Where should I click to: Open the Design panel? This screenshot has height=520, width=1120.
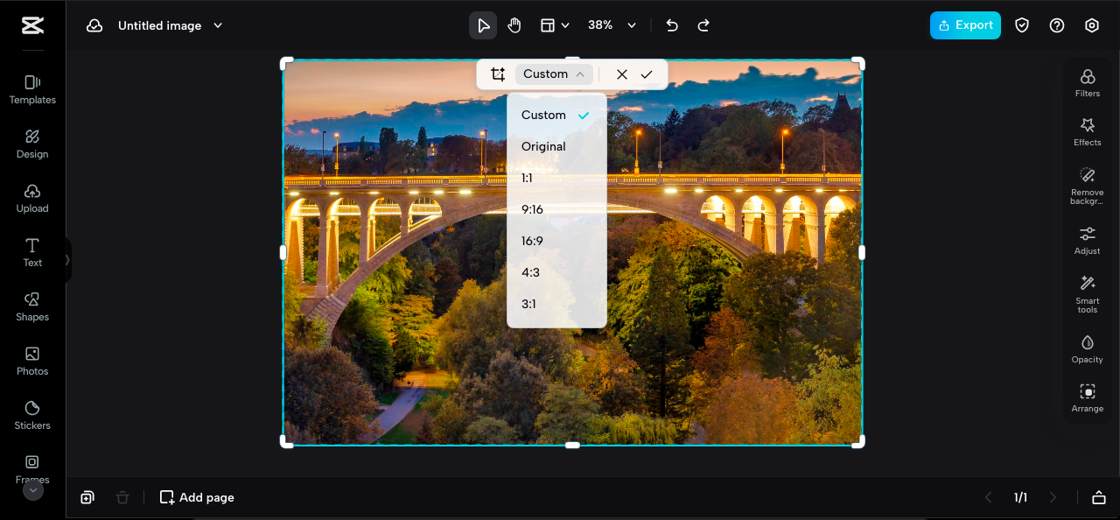coord(32,144)
